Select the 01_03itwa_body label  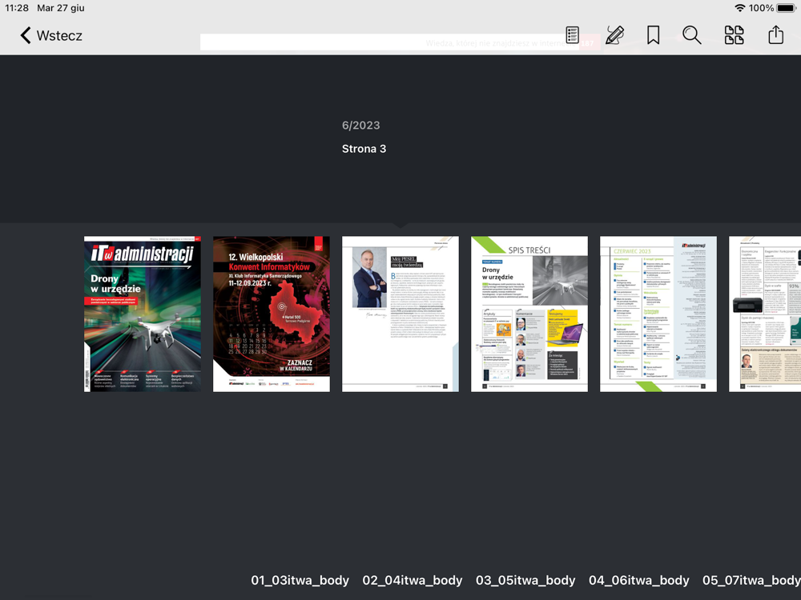[300, 580]
